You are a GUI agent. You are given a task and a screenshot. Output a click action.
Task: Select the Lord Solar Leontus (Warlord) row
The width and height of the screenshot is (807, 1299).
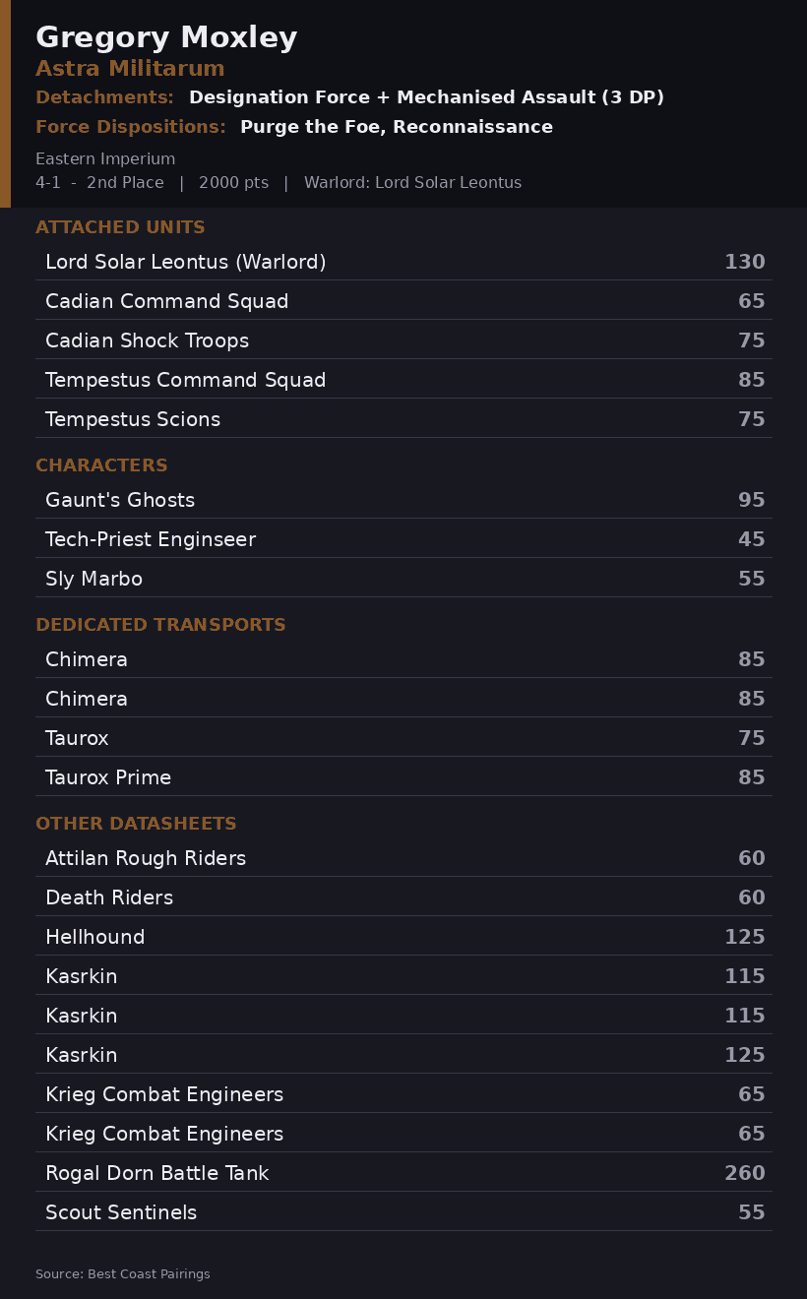click(403, 261)
